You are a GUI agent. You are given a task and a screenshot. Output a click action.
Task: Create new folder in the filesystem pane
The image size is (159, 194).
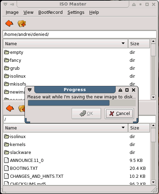coord(22,23)
